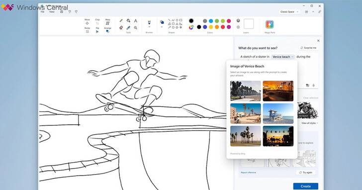Click the Report offensive link

pos(249,173)
